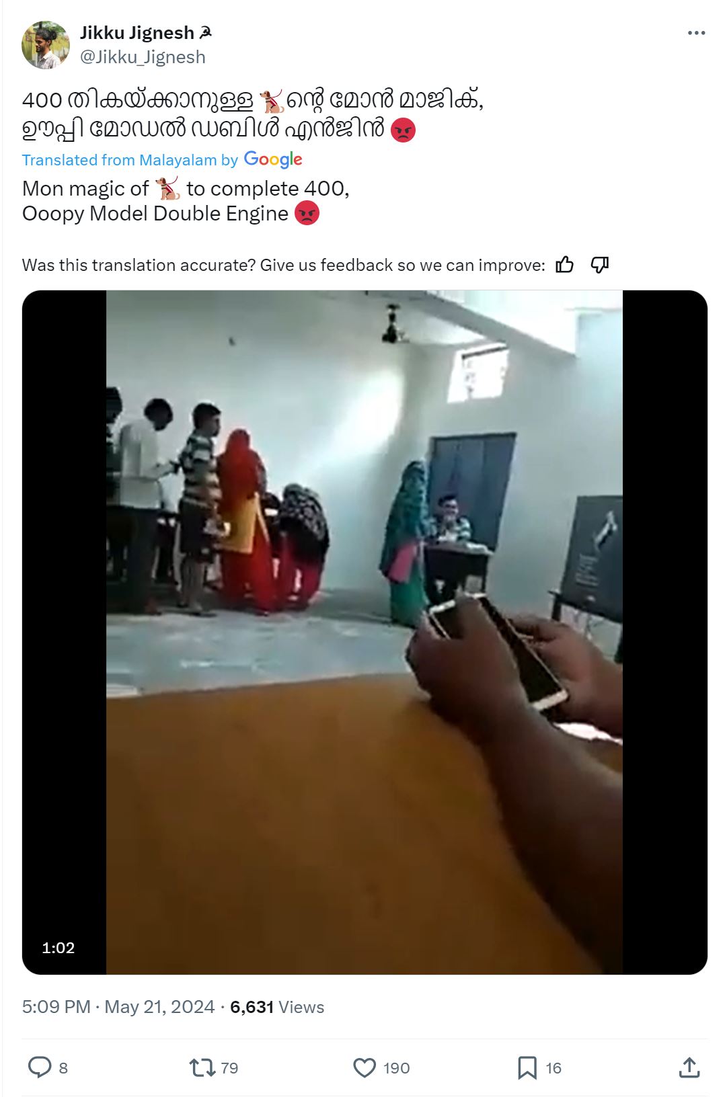The width and height of the screenshot is (725, 1097).
Task: Open Jikku Jignesh profile picture
Action: (x=46, y=45)
